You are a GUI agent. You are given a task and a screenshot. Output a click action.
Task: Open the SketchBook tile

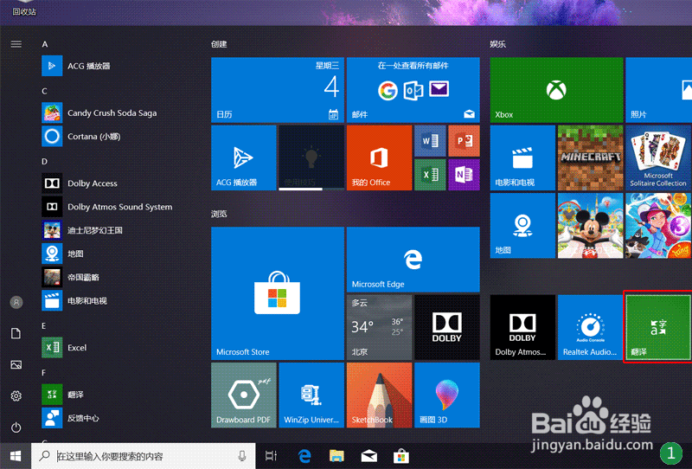(379, 395)
